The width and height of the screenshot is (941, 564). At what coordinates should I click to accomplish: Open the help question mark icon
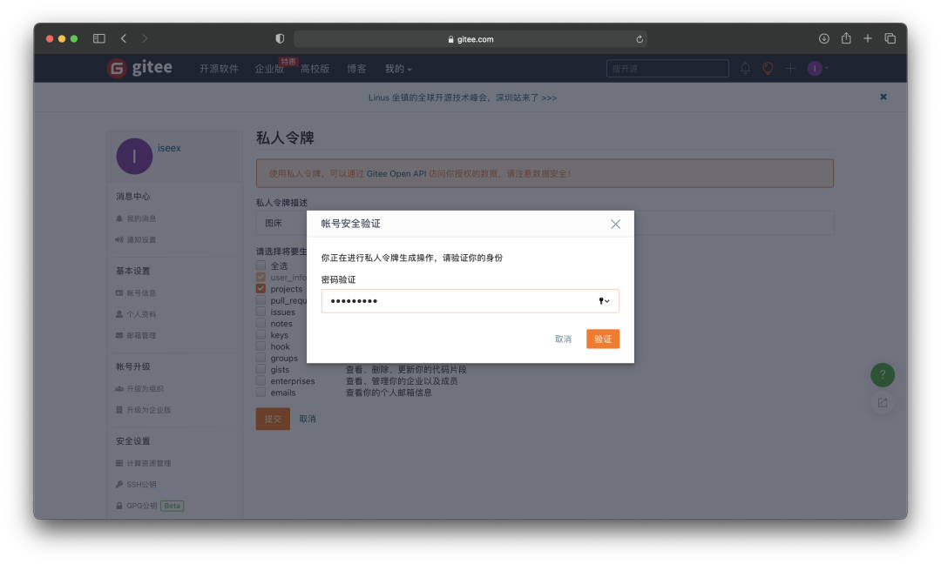(x=883, y=374)
